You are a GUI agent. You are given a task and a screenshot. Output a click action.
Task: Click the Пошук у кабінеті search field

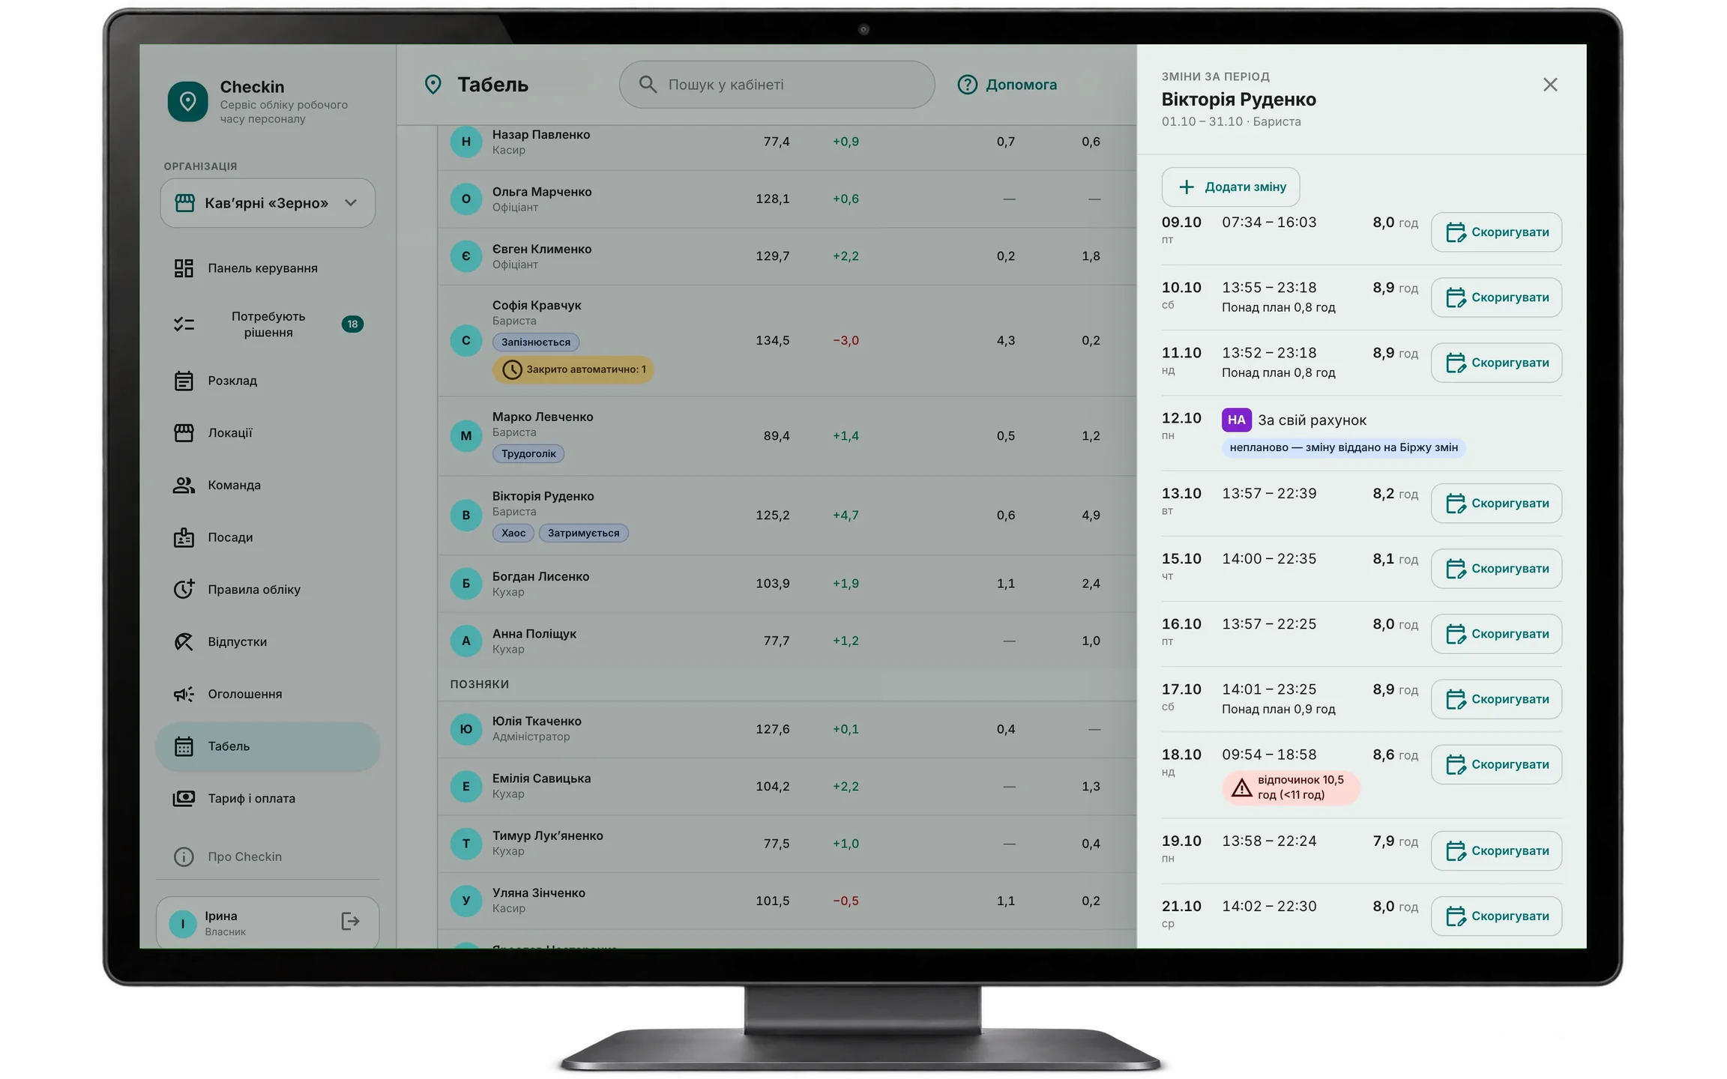(777, 85)
